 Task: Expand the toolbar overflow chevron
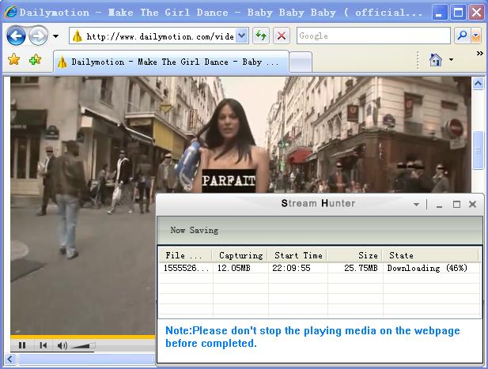pyautogui.click(x=479, y=54)
